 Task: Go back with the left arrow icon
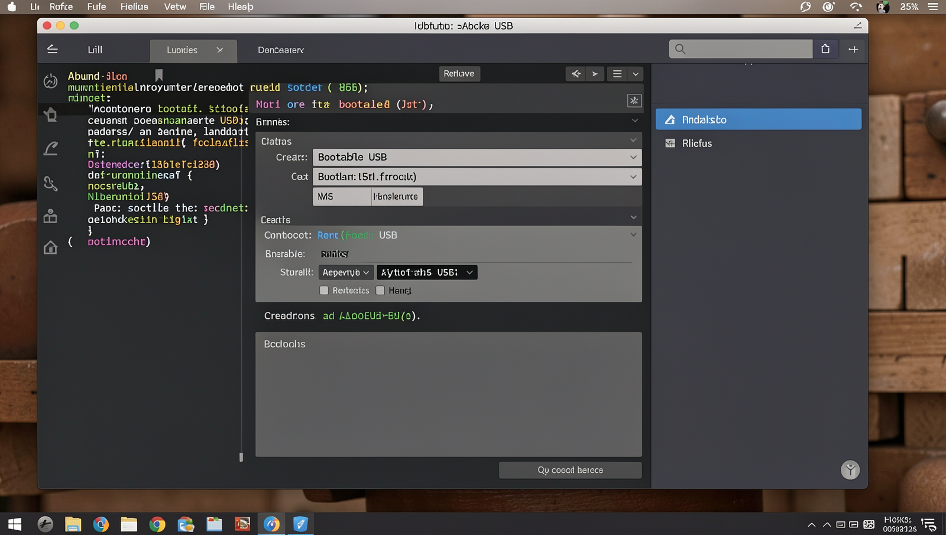click(576, 74)
